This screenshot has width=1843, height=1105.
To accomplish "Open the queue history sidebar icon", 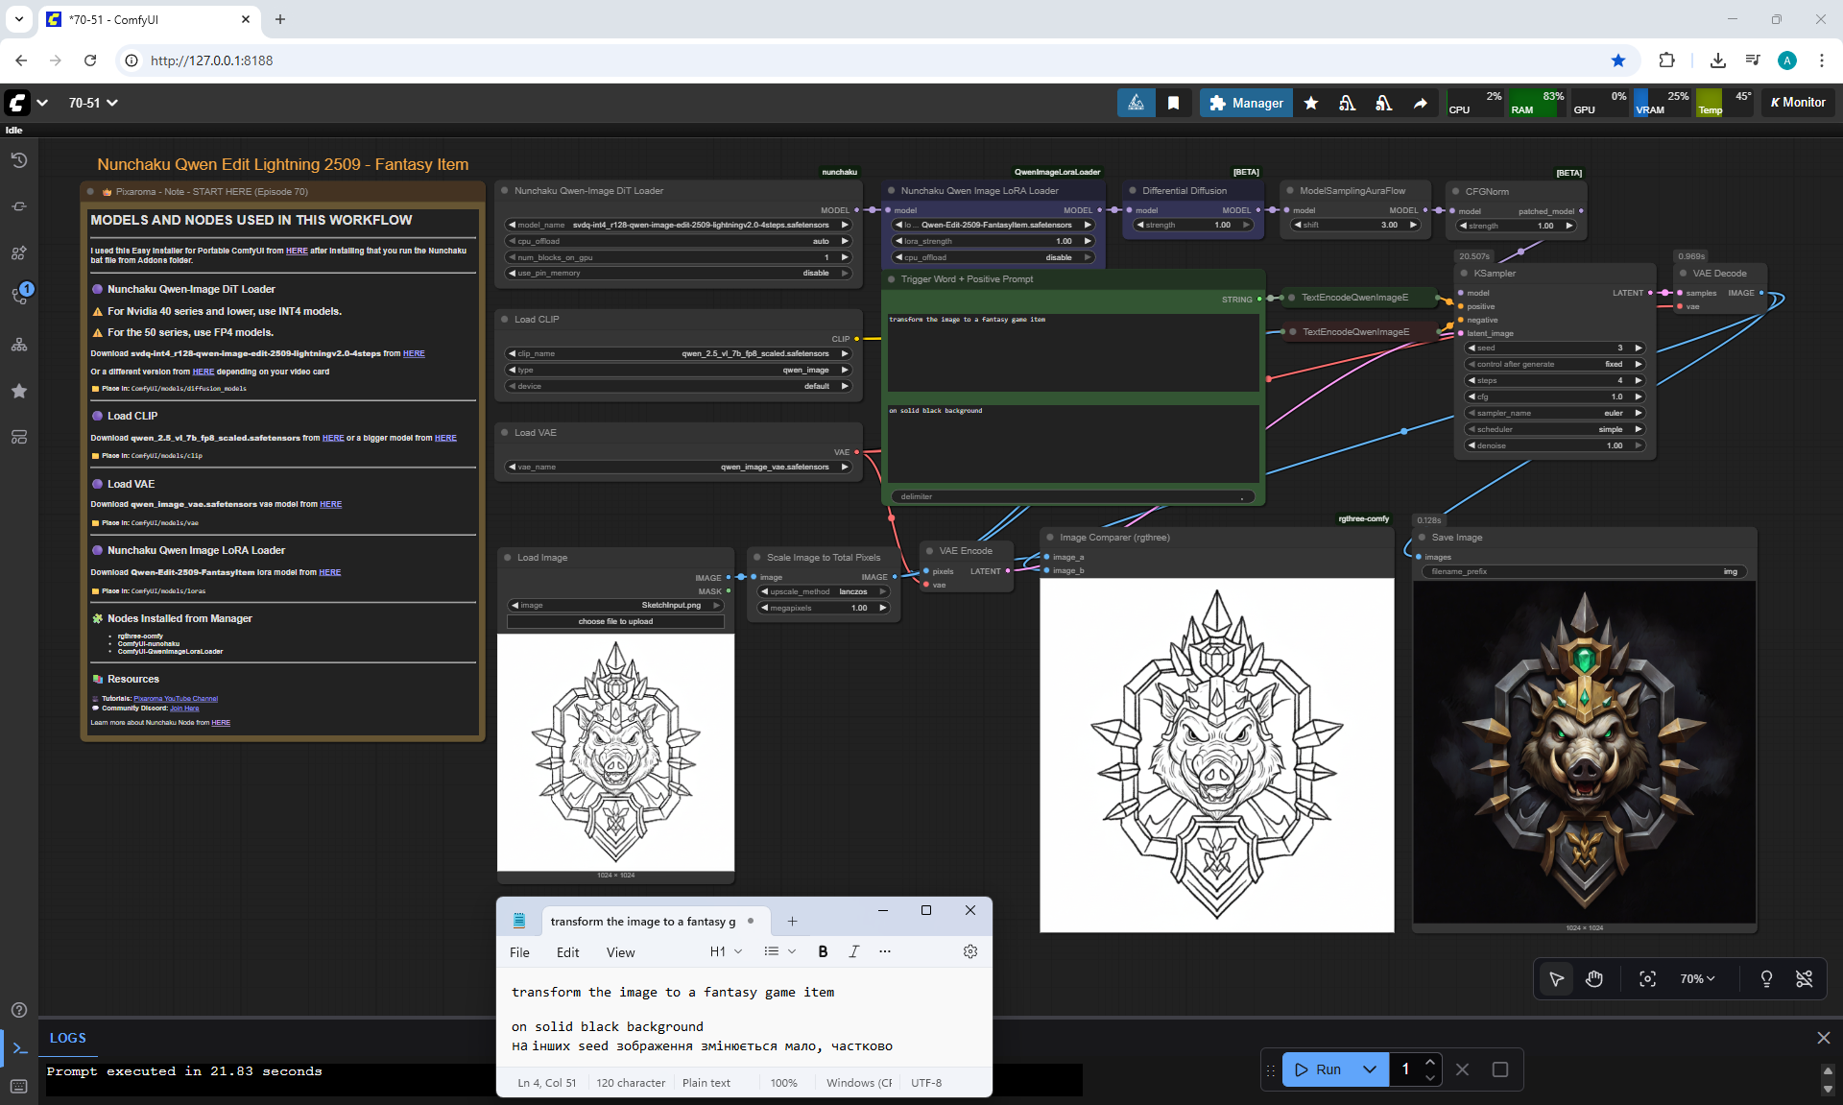I will point(18,160).
